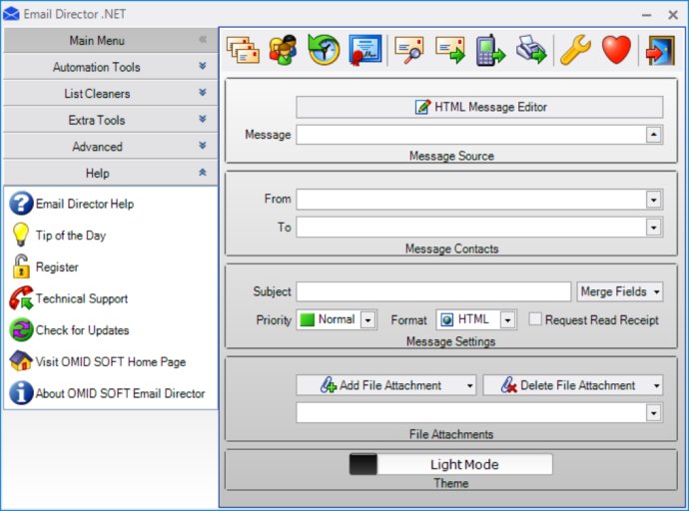The width and height of the screenshot is (689, 511).
Task: Minimize the Email Director window
Action: (646, 15)
